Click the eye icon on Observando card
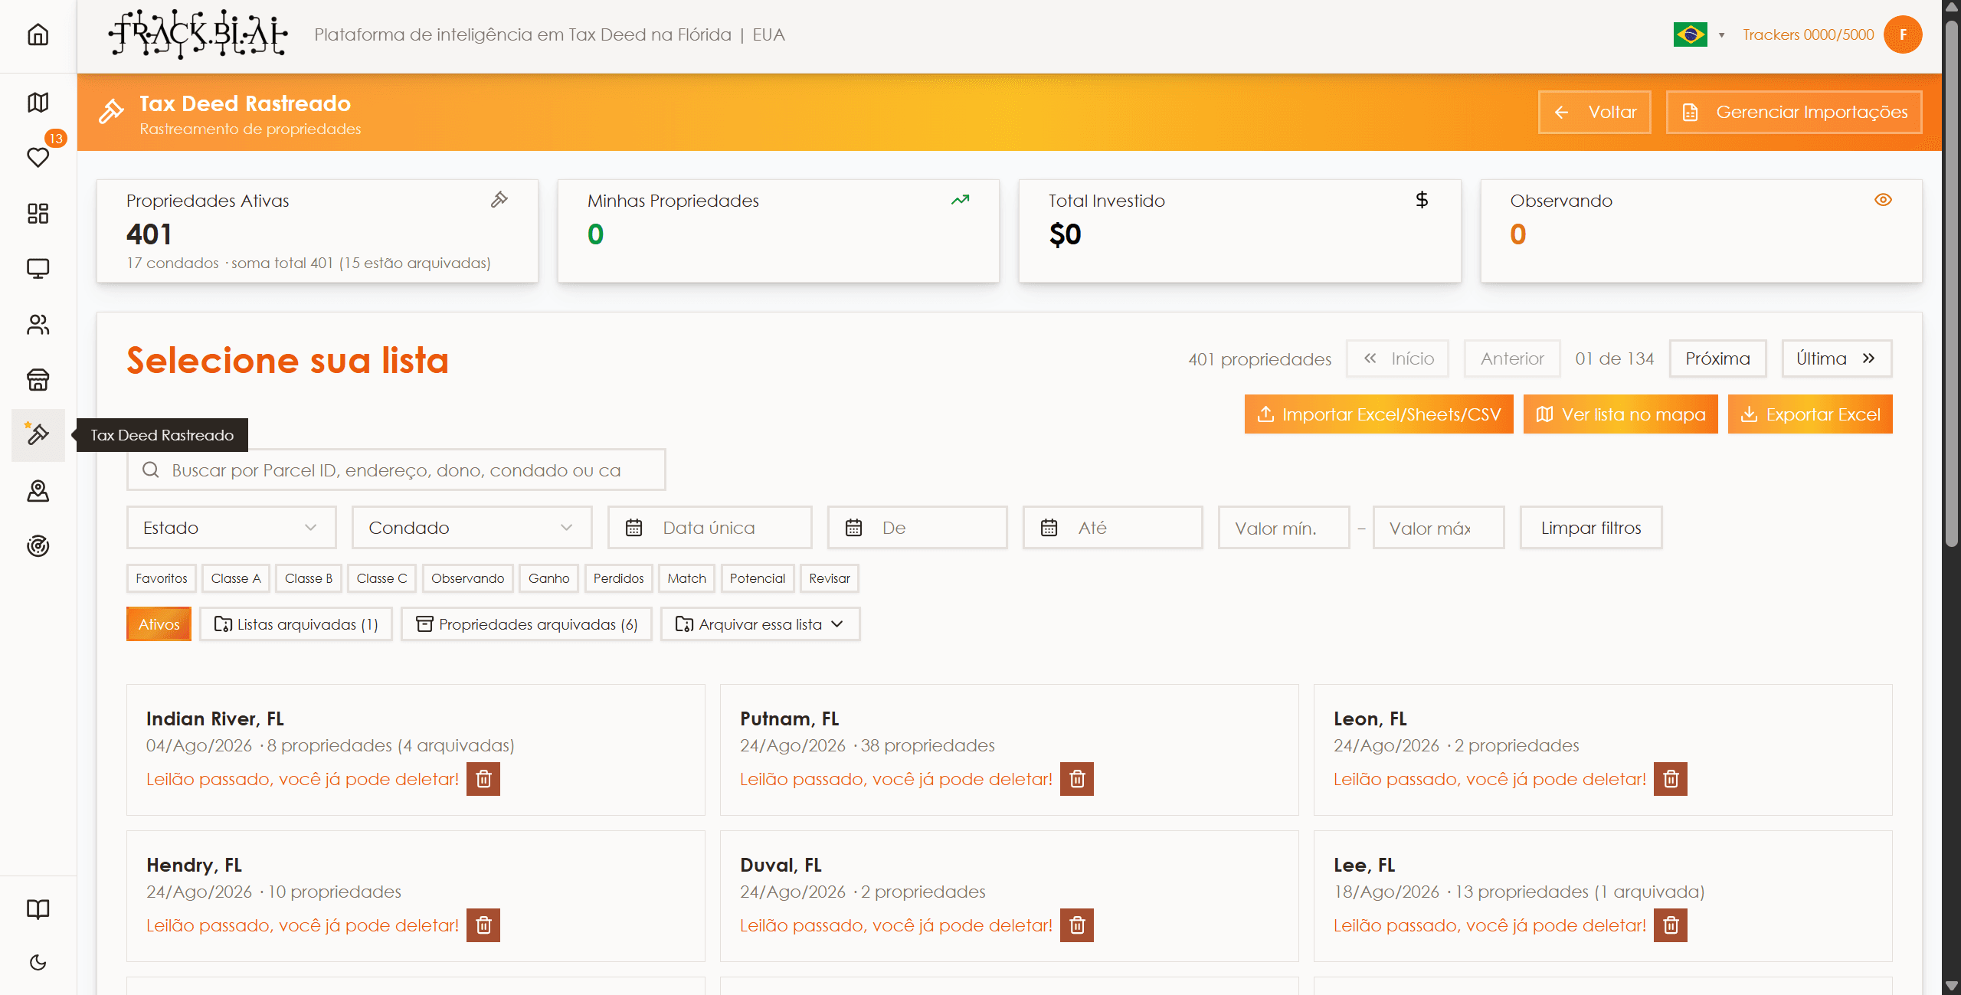Viewport: 1961px width, 995px height. [1883, 200]
